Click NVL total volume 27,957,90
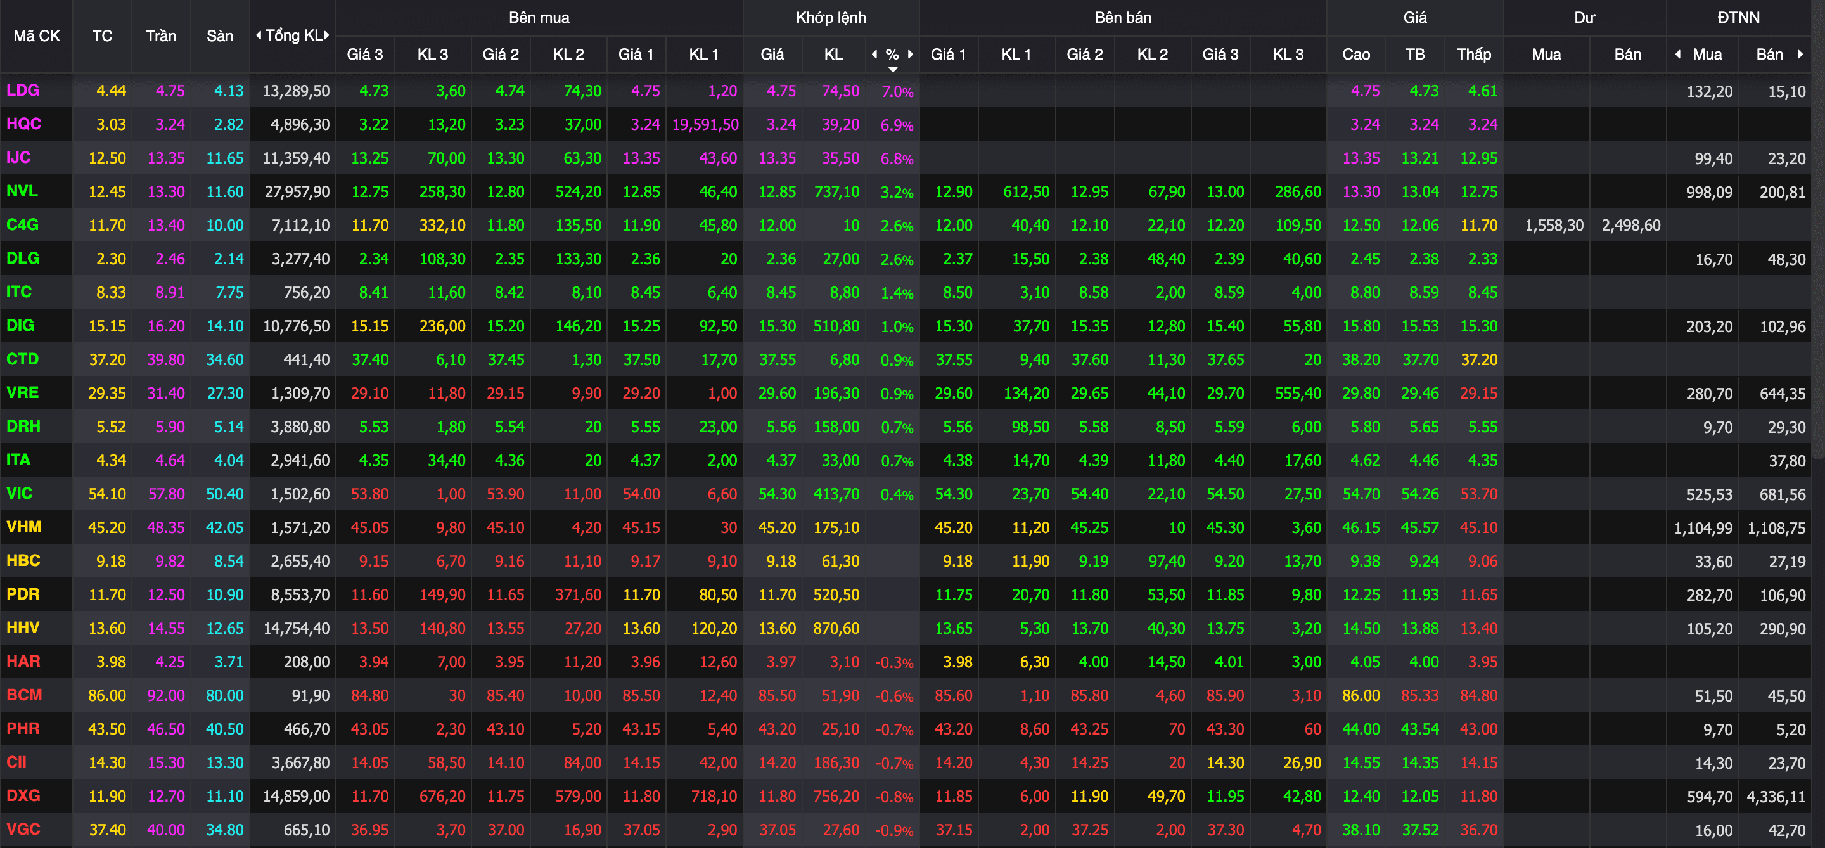1825x848 pixels. (297, 192)
